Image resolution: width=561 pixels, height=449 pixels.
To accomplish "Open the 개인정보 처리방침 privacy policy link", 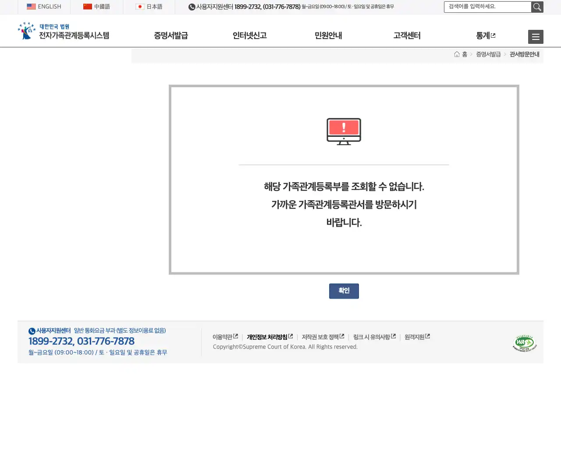I will 267,337.
